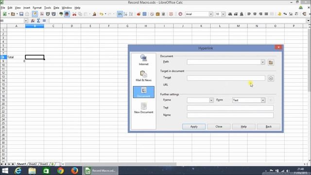Open the arrow beside the New icon

pyautogui.click(x=9, y=14)
